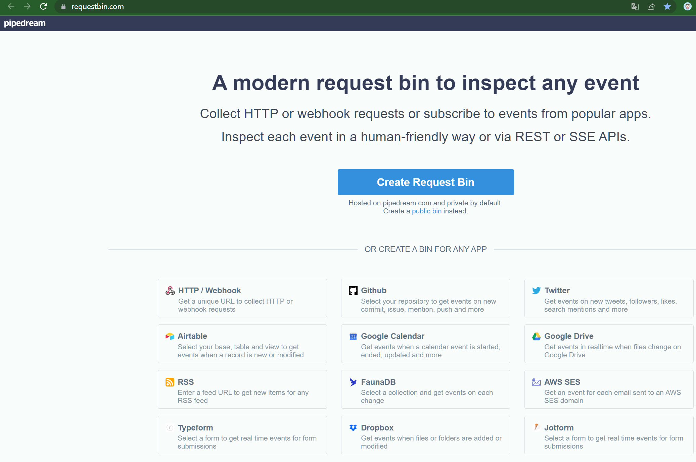Viewport: 696px width, 462px height.
Task: Bookmark page with the star icon
Action: (x=667, y=6)
